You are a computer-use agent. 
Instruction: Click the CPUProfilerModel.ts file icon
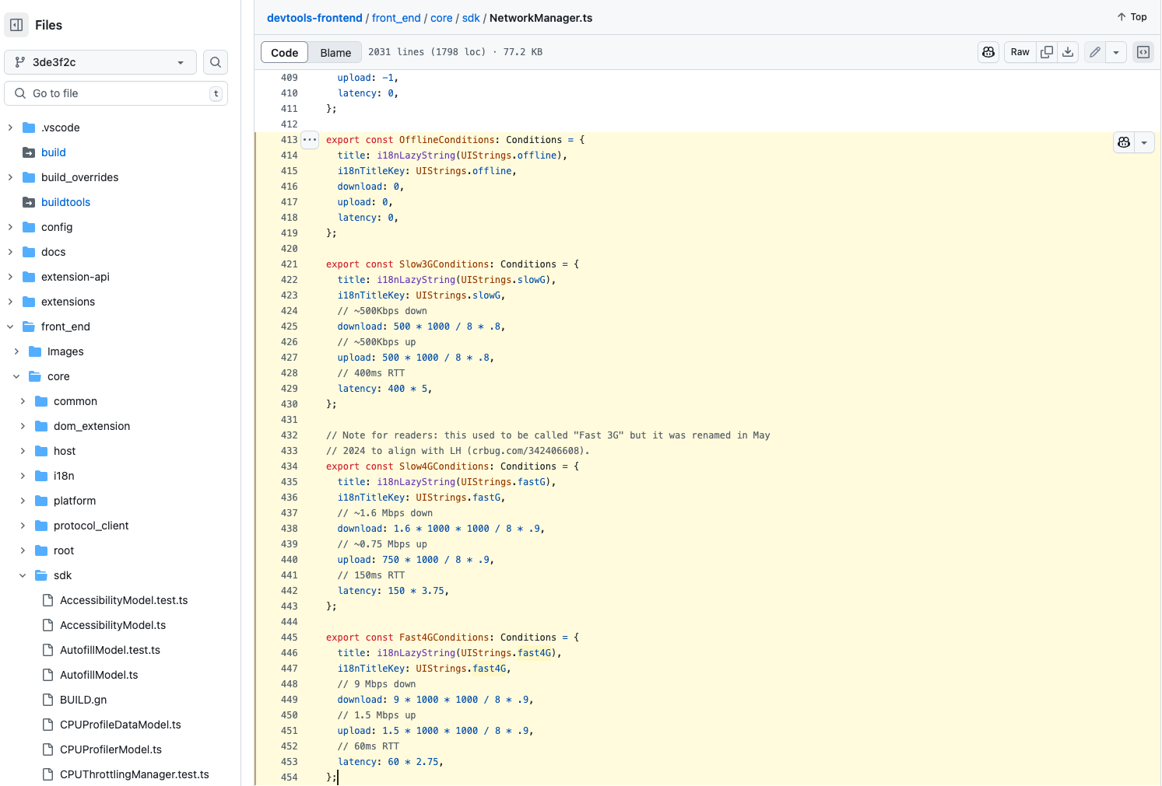tap(47, 749)
